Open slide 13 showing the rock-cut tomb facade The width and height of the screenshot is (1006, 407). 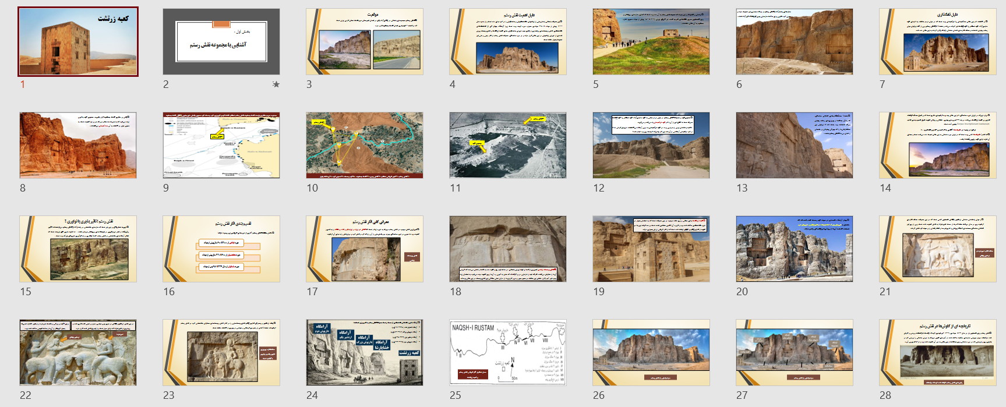(795, 146)
